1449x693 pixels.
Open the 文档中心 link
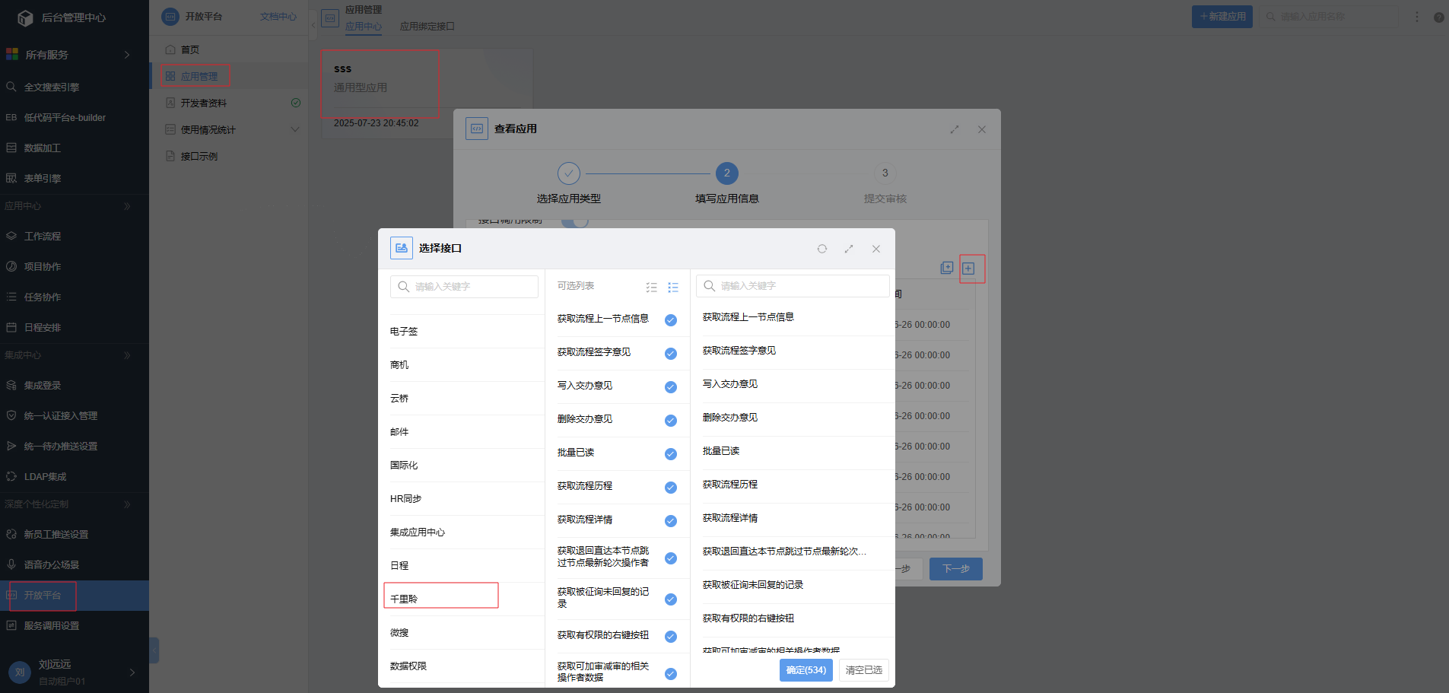[x=278, y=17]
